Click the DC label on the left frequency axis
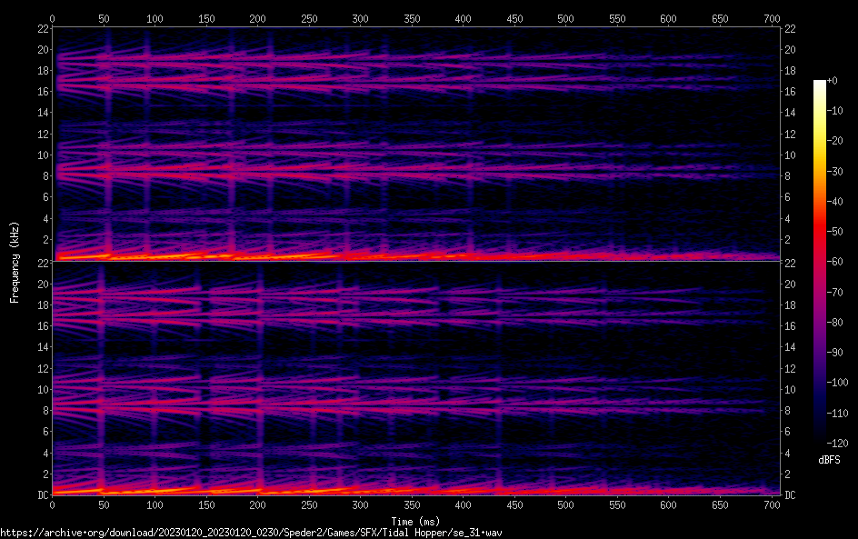858x539 pixels. tap(40, 495)
